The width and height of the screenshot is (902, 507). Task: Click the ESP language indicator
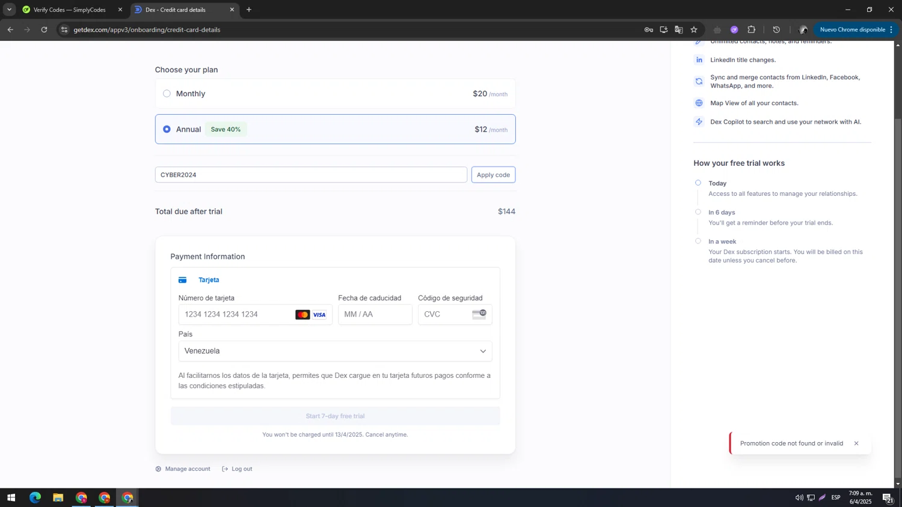(x=836, y=497)
